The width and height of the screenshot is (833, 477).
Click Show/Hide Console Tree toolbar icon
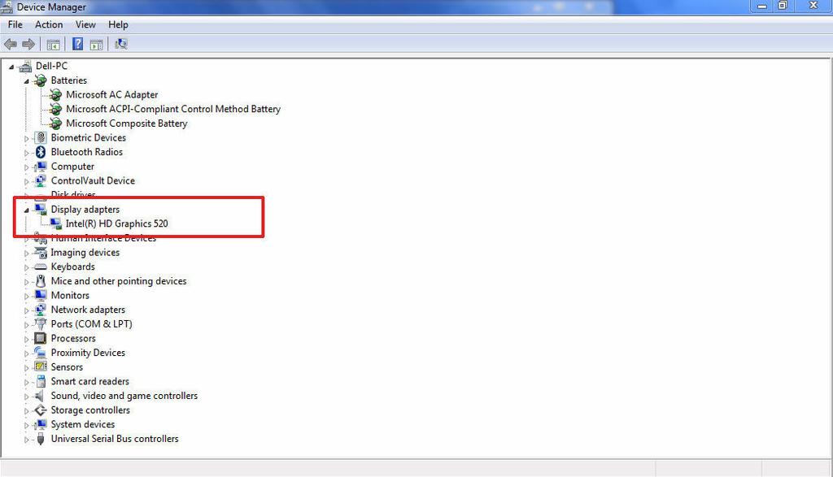(x=53, y=45)
